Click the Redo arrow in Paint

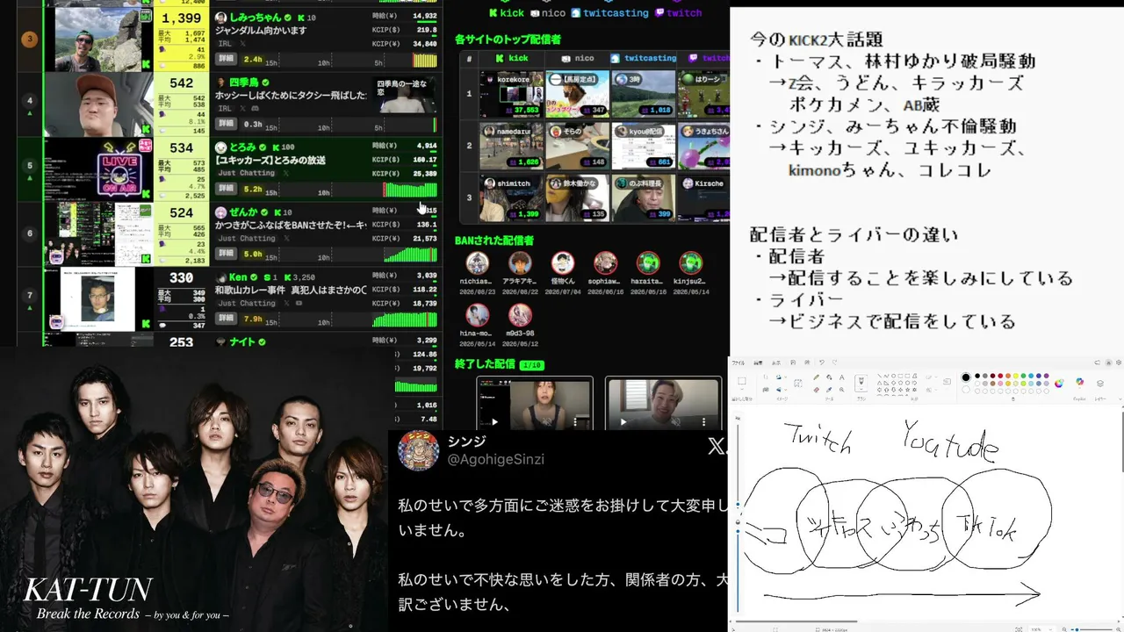click(x=832, y=362)
